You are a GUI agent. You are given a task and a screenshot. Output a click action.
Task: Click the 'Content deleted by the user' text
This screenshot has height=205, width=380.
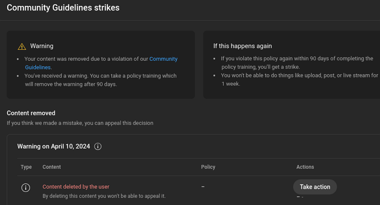coord(76,187)
